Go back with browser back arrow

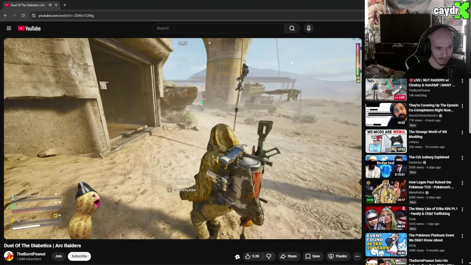pos(5,15)
